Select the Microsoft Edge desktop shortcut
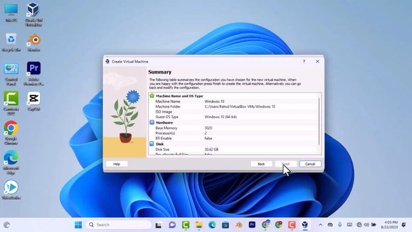Screen dimensions: 412x232 pyautogui.click(x=11, y=162)
